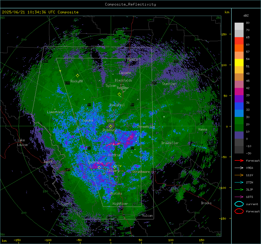Click the green 31JP arrow icon
The image size is (261, 244).
point(239,189)
